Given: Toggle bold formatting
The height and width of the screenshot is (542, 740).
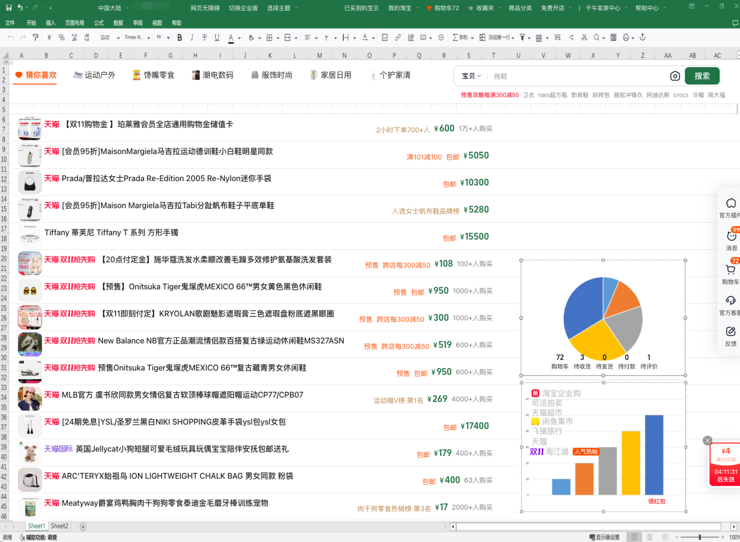Looking at the screenshot, I should (x=180, y=37).
